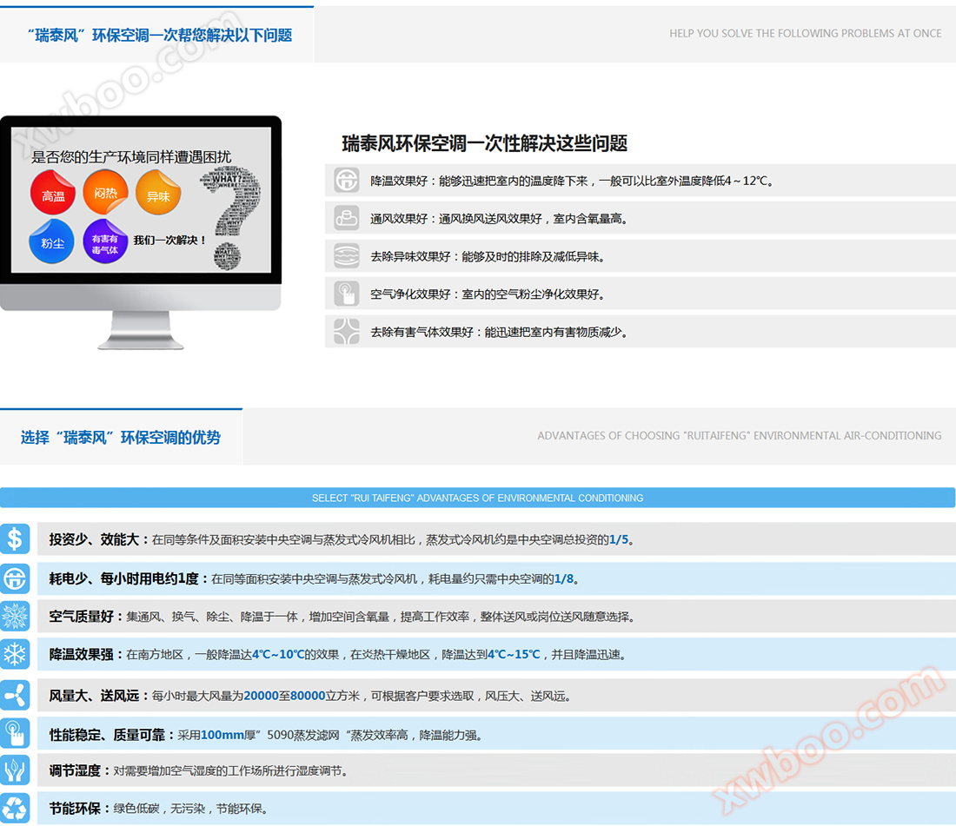The height and width of the screenshot is (826, 956).
Task: Click the dollar sign icon beside 投资少、效能大
Action: (15, 539)
